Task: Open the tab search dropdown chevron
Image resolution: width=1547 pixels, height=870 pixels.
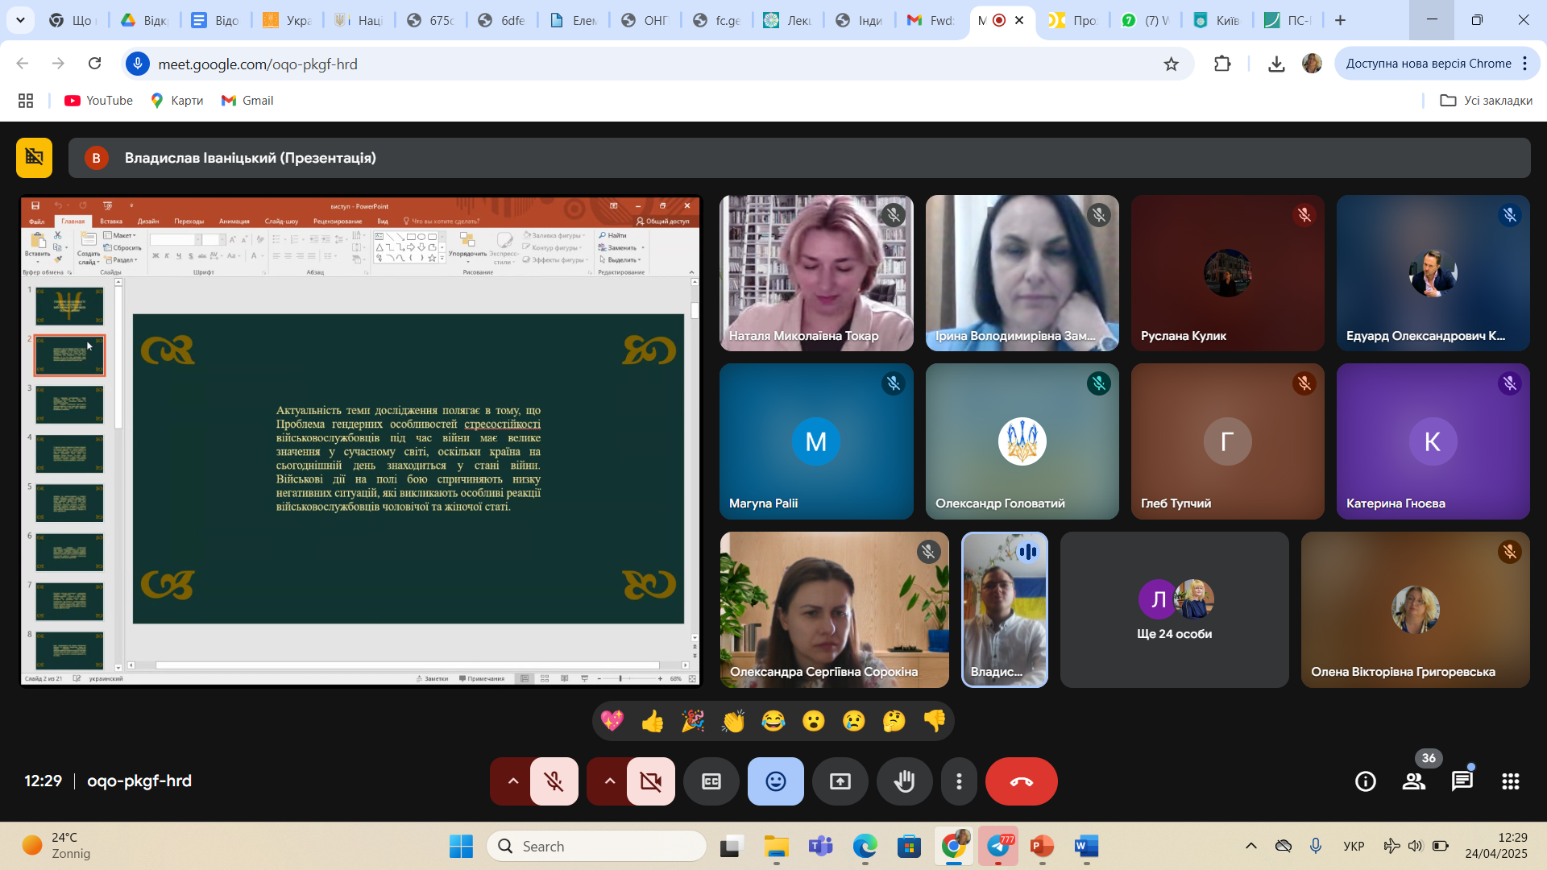Action: pos(20,20)
